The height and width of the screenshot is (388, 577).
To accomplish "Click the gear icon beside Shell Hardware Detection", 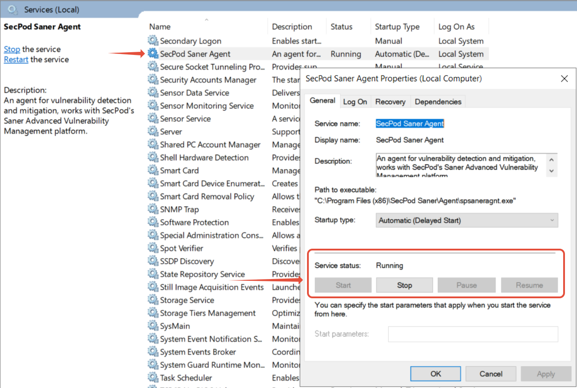I will pyautogui.click(x=153, y=158).
